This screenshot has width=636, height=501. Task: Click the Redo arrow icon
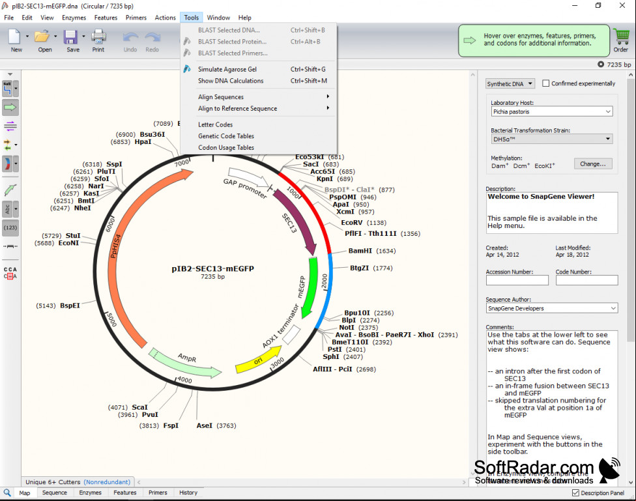152,37
